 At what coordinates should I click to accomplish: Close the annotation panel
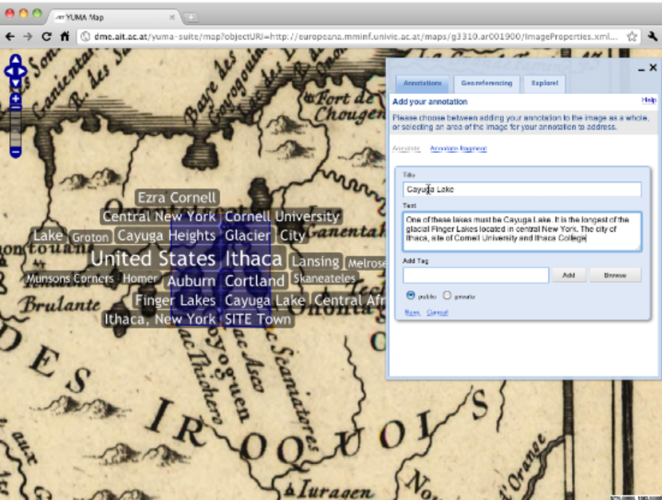pyautogui.click(x=653, y=68)
